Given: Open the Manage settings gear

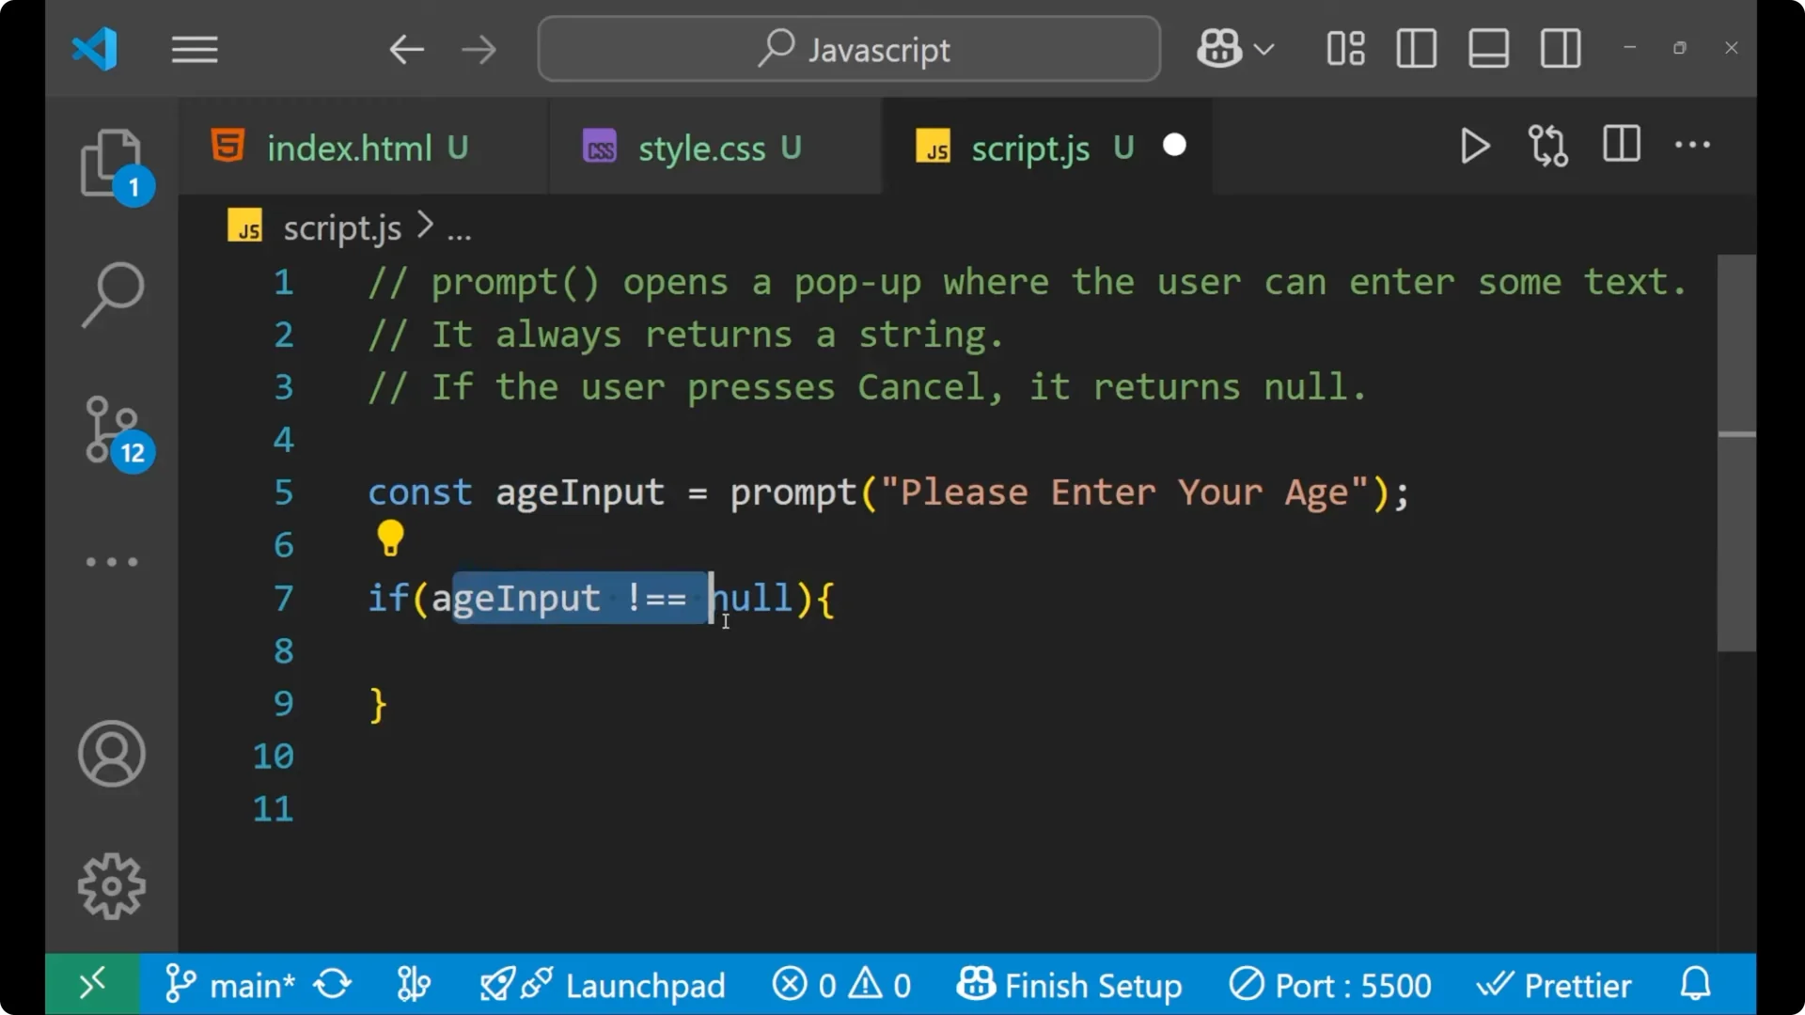Looking at the screenshot, I should [112, 884].
